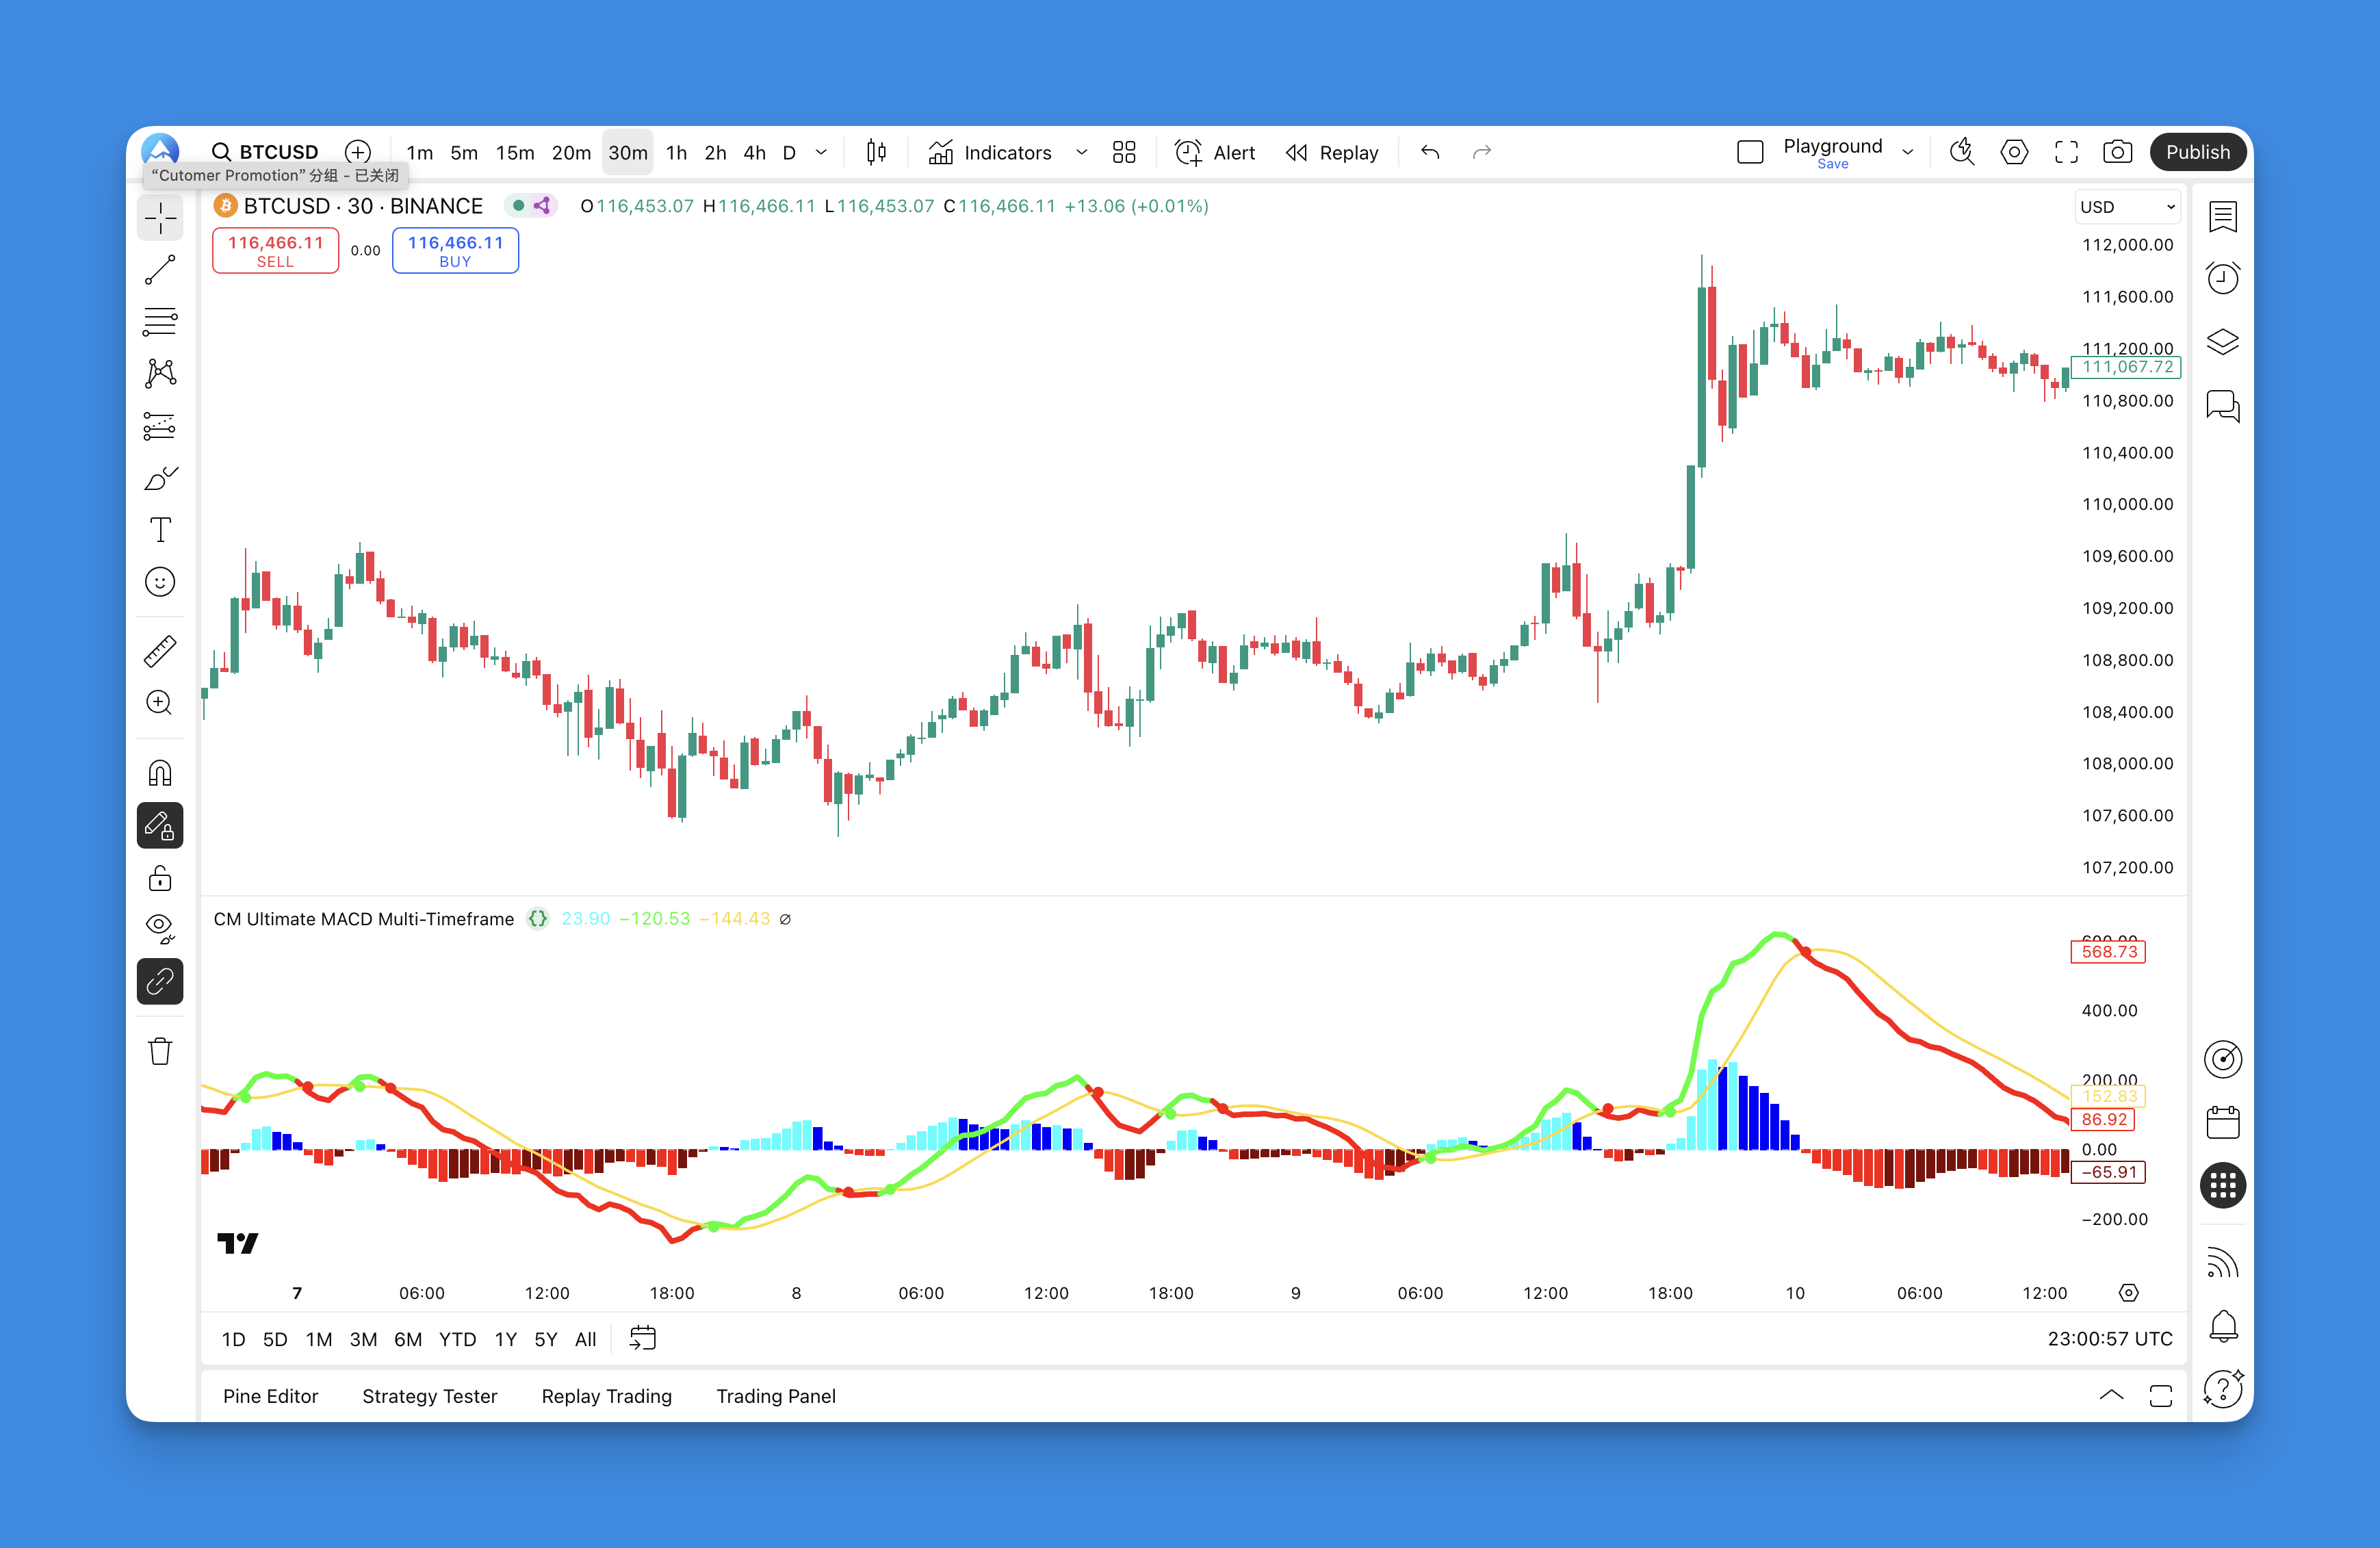Open the candlestick chart type selector
Viewport: 2380px width, 1548px height.
click(877, 152)
